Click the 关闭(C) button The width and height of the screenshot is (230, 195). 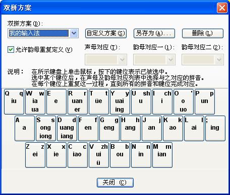(x=115, y=182)
